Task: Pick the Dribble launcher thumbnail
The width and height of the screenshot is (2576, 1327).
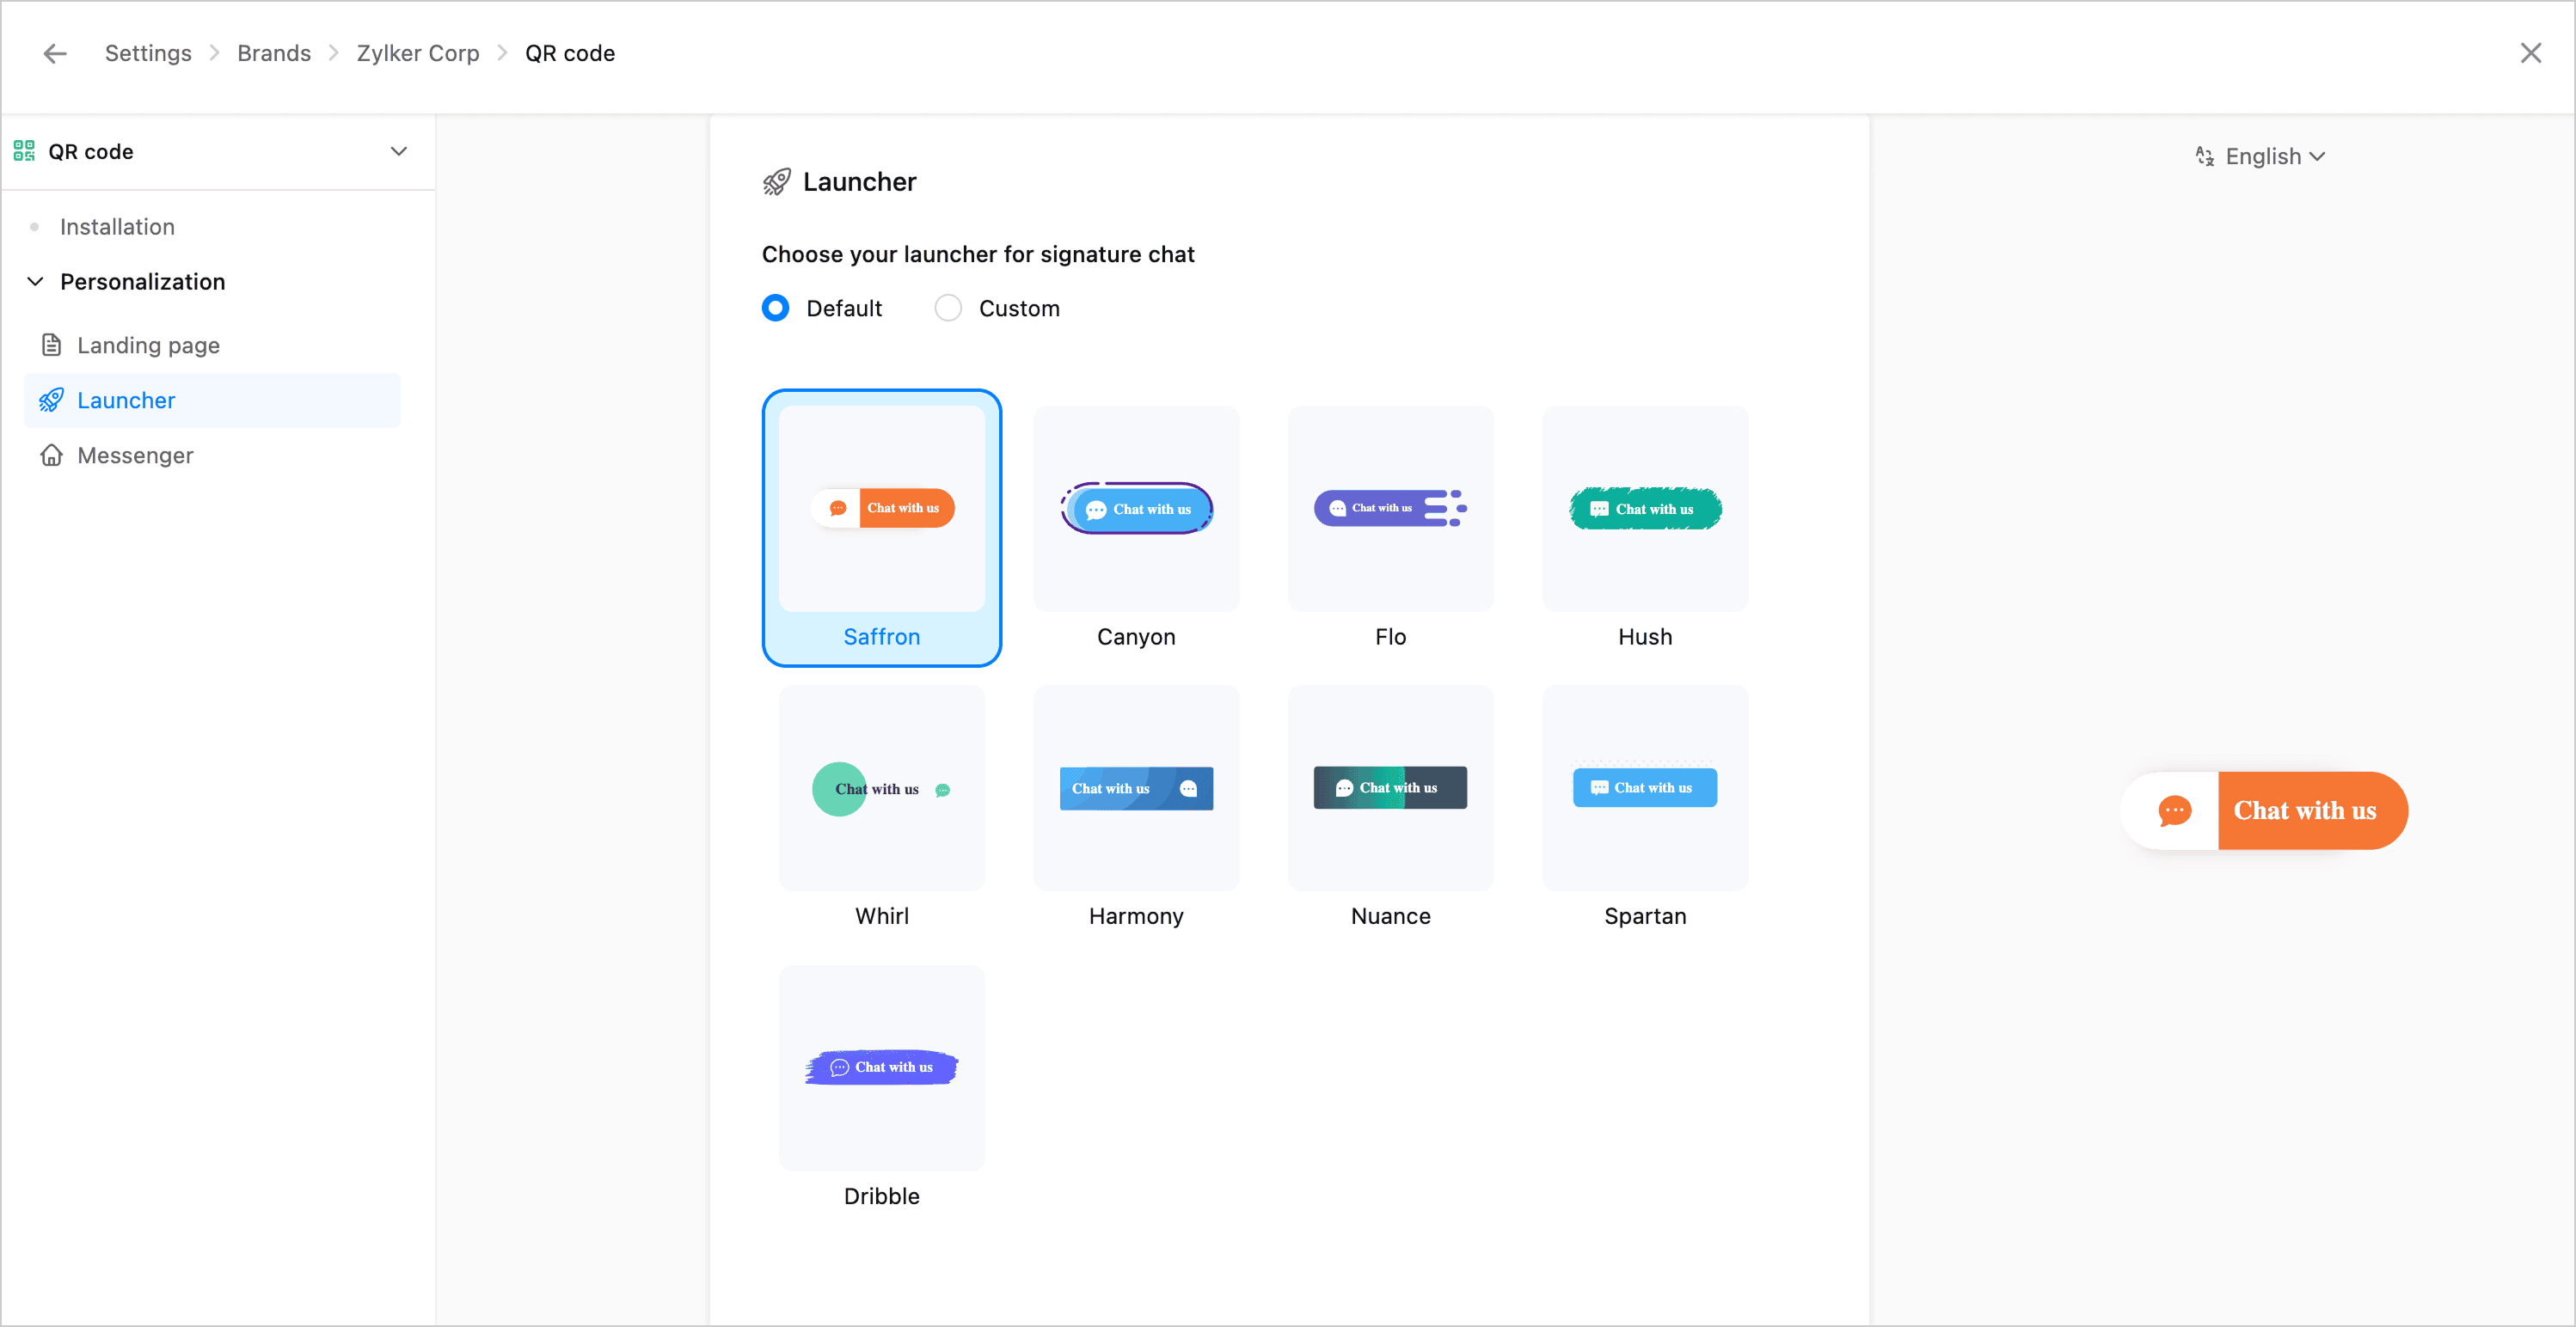Action: (x=881, y=1067)
